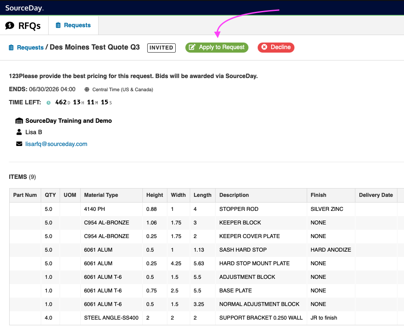Click the '5.63' length cell

pos(202,263)
